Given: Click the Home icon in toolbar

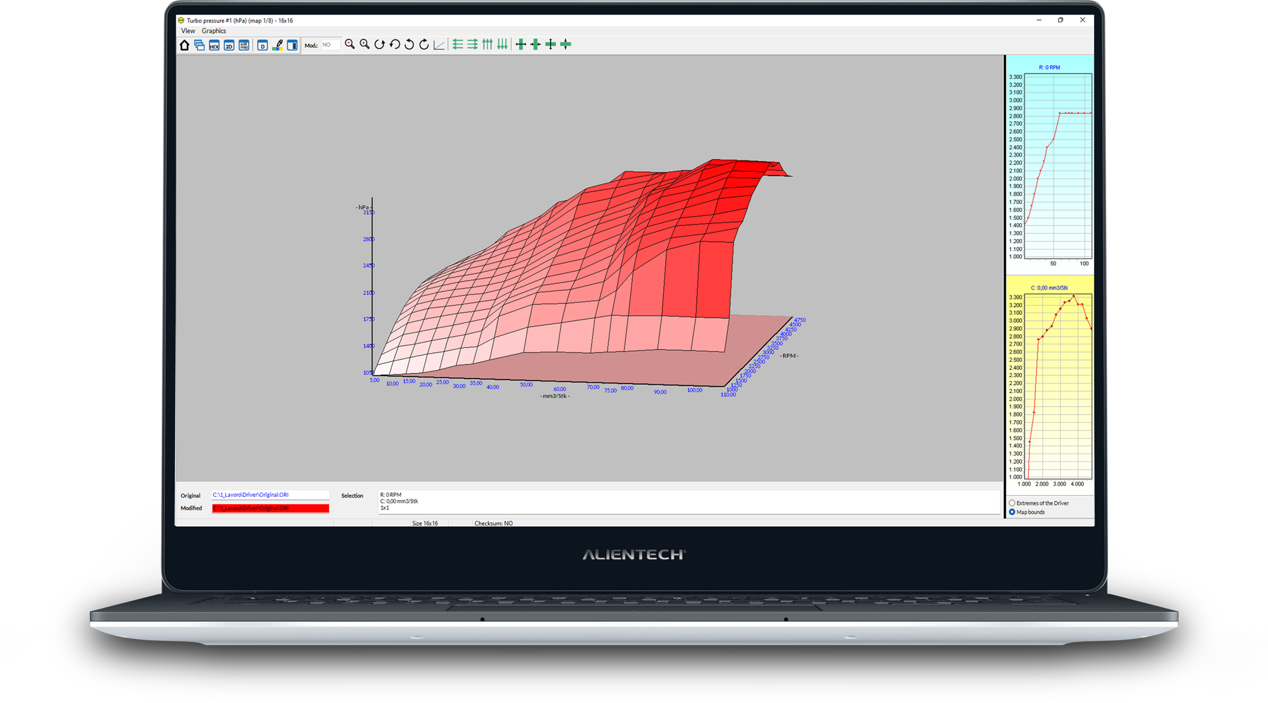Looking at the screenshot, I should (184, 45).
